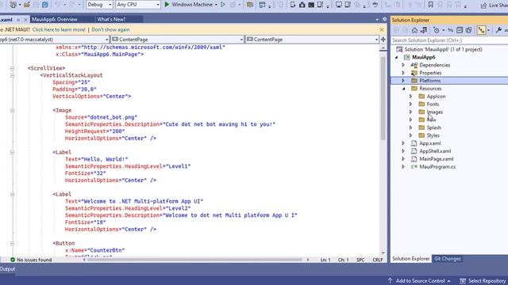Click gear icon above editor scrollbar
The image size is (508, 285).
pos(384,19)
